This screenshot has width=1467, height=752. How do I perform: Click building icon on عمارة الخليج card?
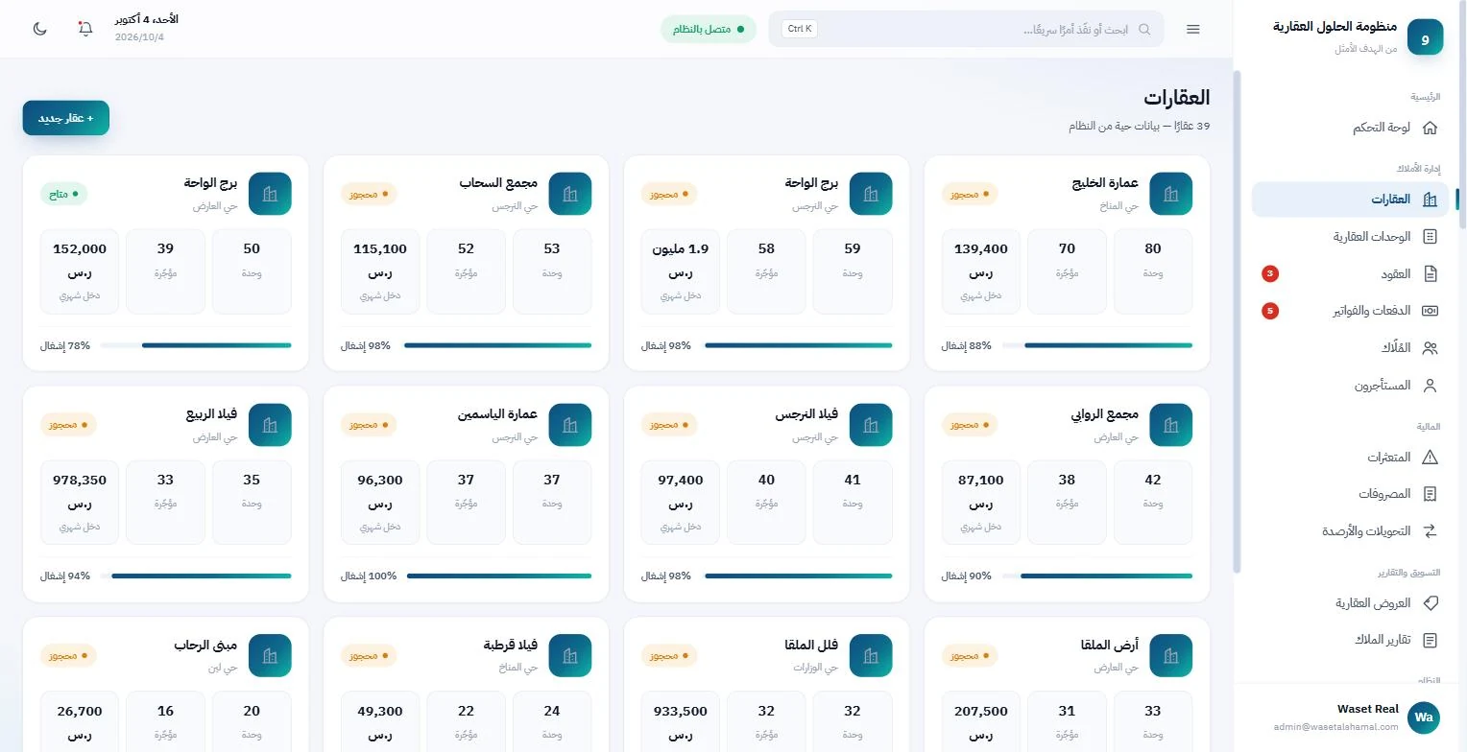1170,194
